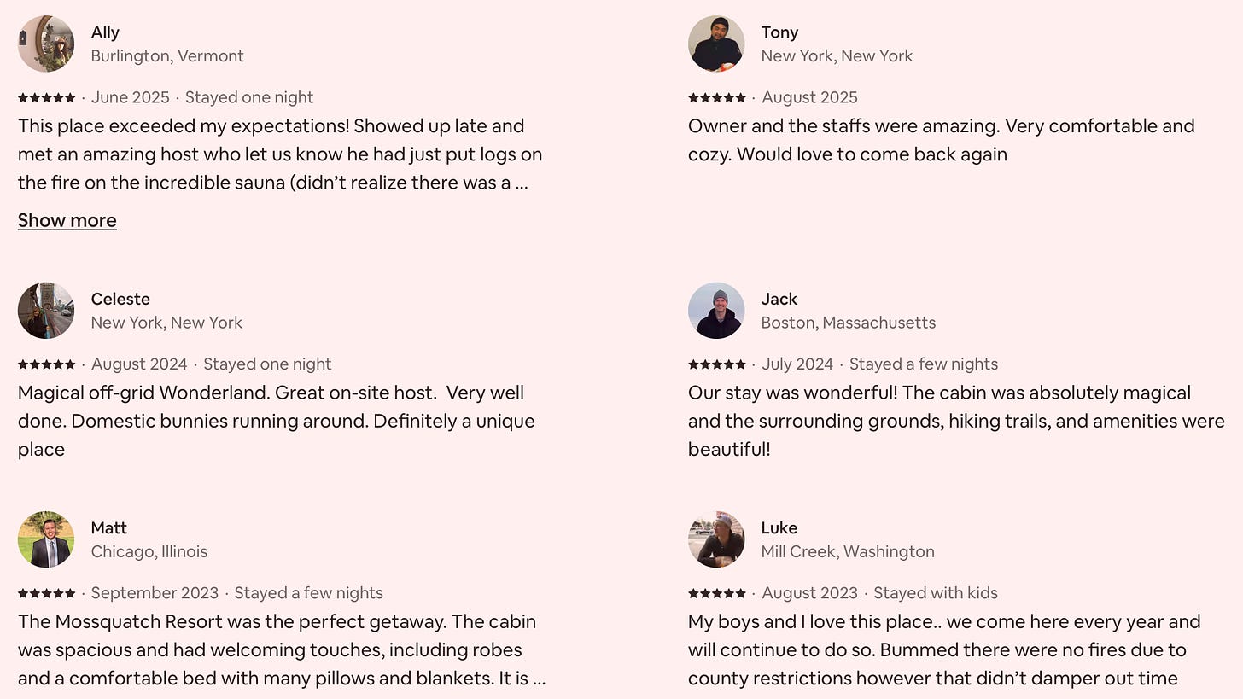View Celeste's profile picture

[46, 311]
